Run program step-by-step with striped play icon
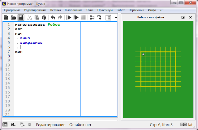Image resolution: width=198 pixels, height=130 pixels. click(76, 17)
